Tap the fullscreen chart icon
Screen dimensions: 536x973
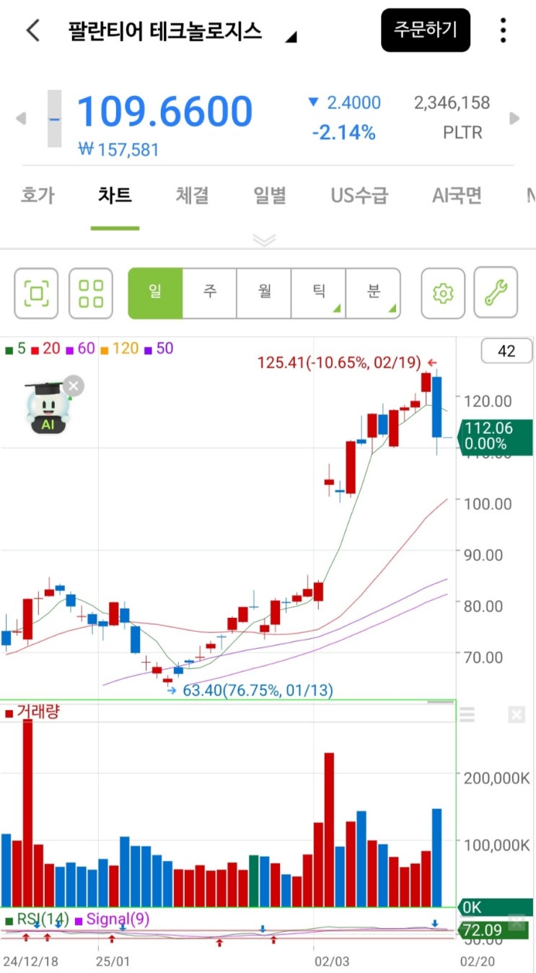37,293
